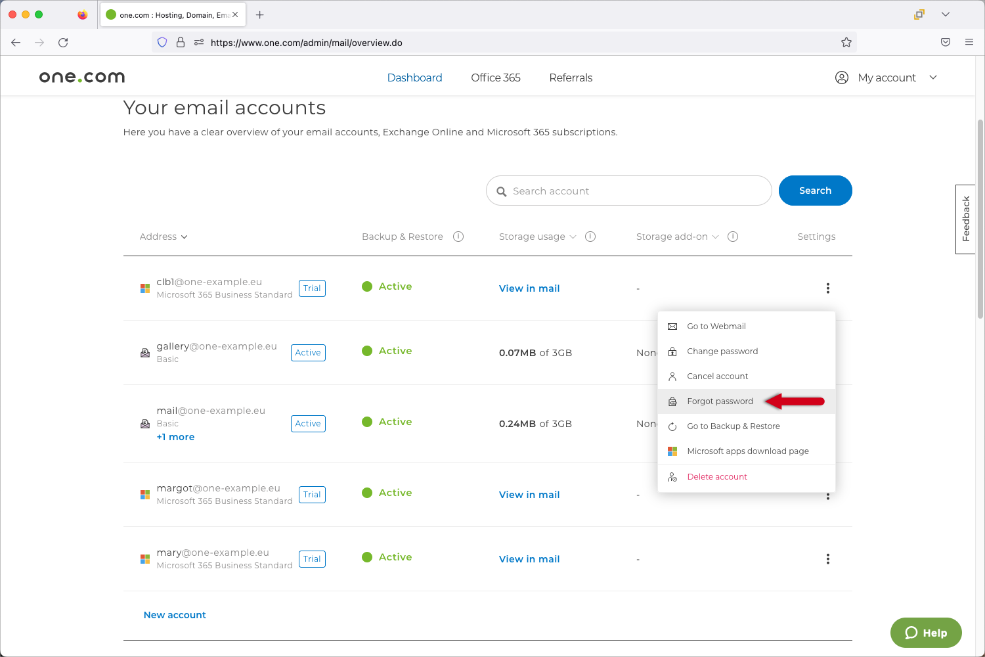Open three-dot settings menu for mary account
Screen dimensions: 985x657
point(827,559)
